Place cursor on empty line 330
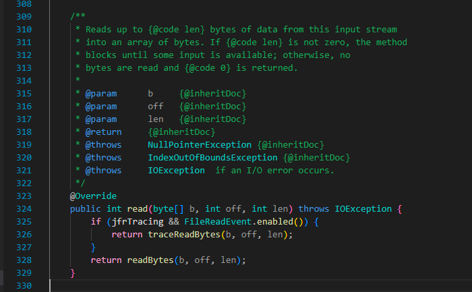This screenshot has height=292, width=472. click(x=202, y=286)
